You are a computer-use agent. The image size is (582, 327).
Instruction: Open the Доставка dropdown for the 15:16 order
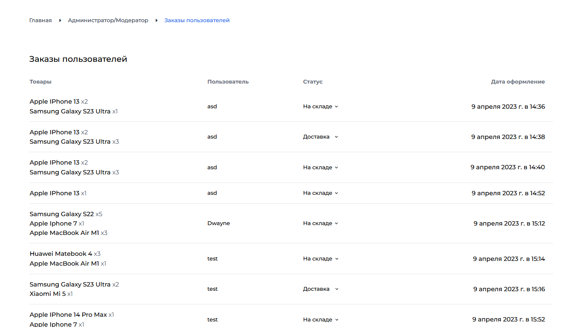click(x=320, y=289)
